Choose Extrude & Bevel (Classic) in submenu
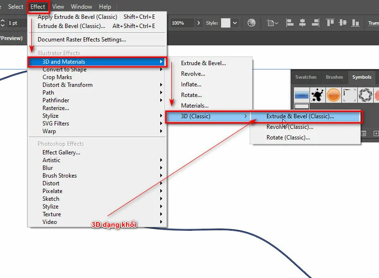This screenshot has width=379, height=278. [300, 116]
